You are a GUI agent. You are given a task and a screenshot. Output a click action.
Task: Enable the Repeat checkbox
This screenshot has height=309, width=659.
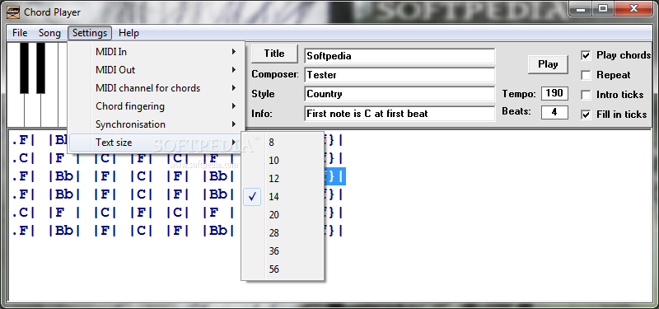(x=586, y=75)
